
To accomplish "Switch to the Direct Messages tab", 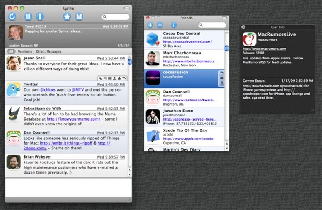I will pos(49,51).
